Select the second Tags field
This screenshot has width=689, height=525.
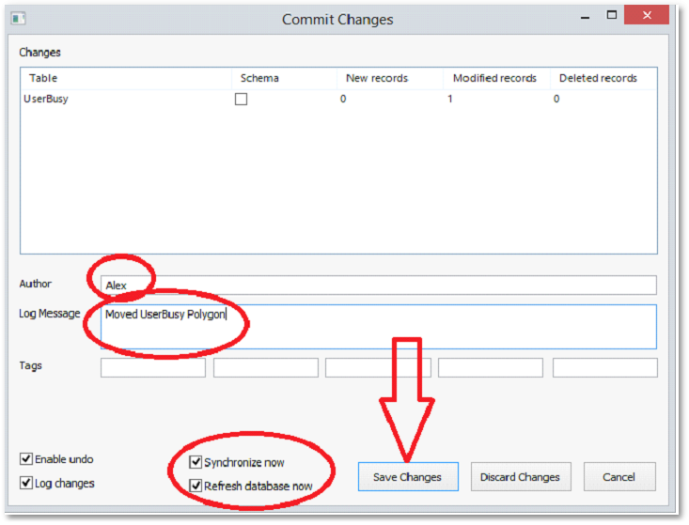(x=266, y=367)
